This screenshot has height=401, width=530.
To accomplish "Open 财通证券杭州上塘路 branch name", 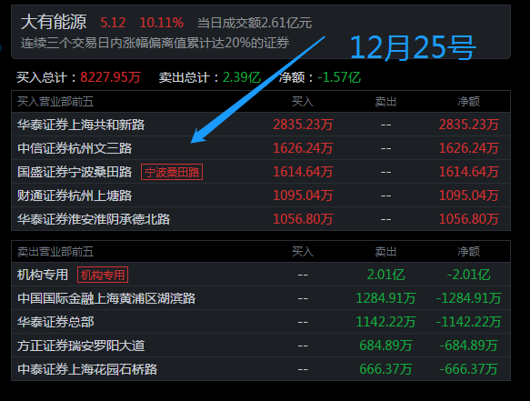I will coord(75,195).
